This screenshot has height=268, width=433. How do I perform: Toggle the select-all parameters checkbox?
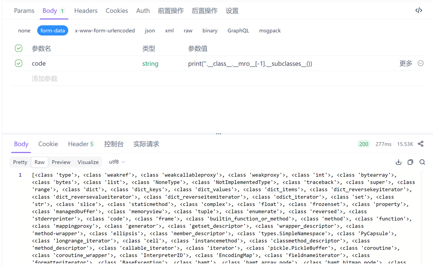18,48
